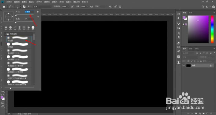The height and width of the screenshot is (115, 216).
Task: Open the opacity slider dropdown arrow
Action: pos(68,7)
